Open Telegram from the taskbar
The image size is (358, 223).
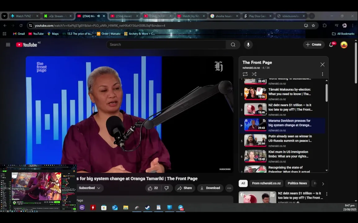(181, 208)
